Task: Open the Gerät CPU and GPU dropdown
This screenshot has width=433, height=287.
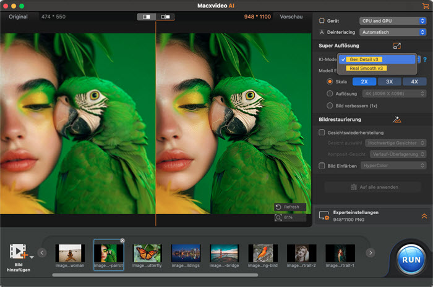Action: click(393, 21)
